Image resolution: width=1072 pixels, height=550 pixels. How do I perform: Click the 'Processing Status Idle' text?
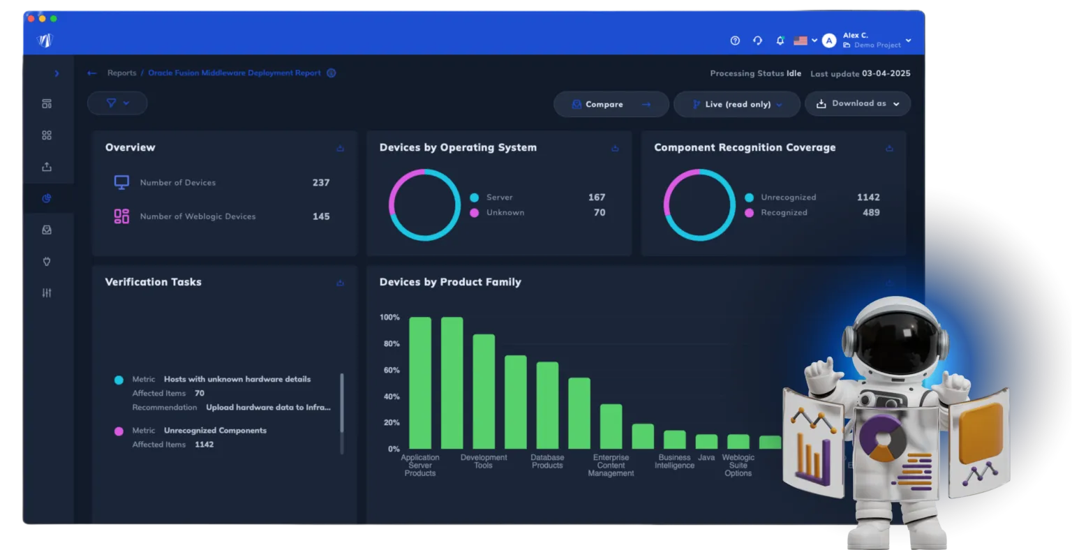755,73
